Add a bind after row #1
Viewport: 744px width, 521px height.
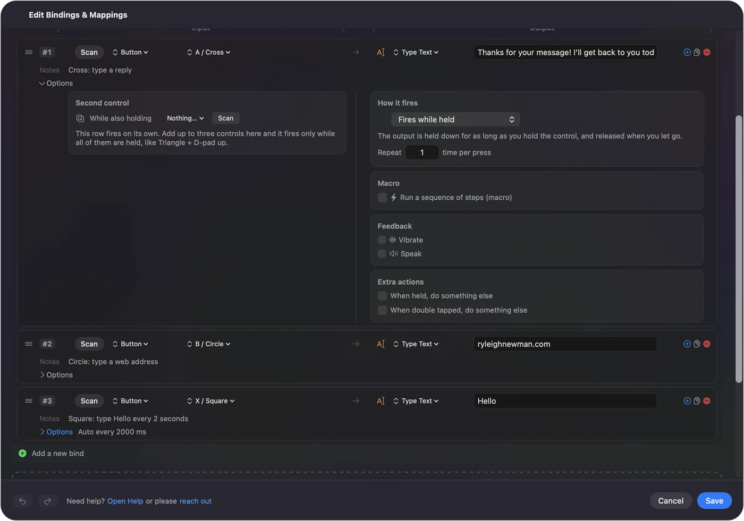pyautogui.click(x=687, y=52)
